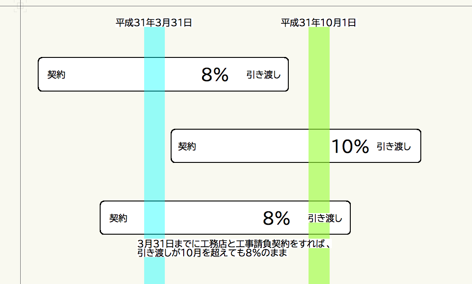The width and height of the screenshot is (472, 284).
Task: Click 契約 text in the bottommost box
Action: [x=119, y=218]
